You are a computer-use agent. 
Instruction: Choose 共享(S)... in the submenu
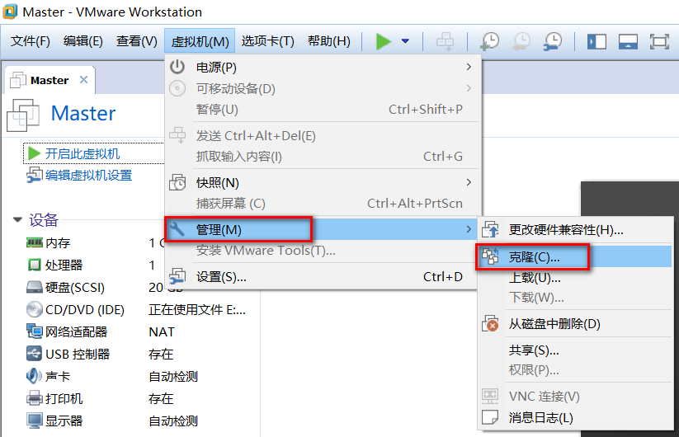pyautogui.click(x=576, y=350)
